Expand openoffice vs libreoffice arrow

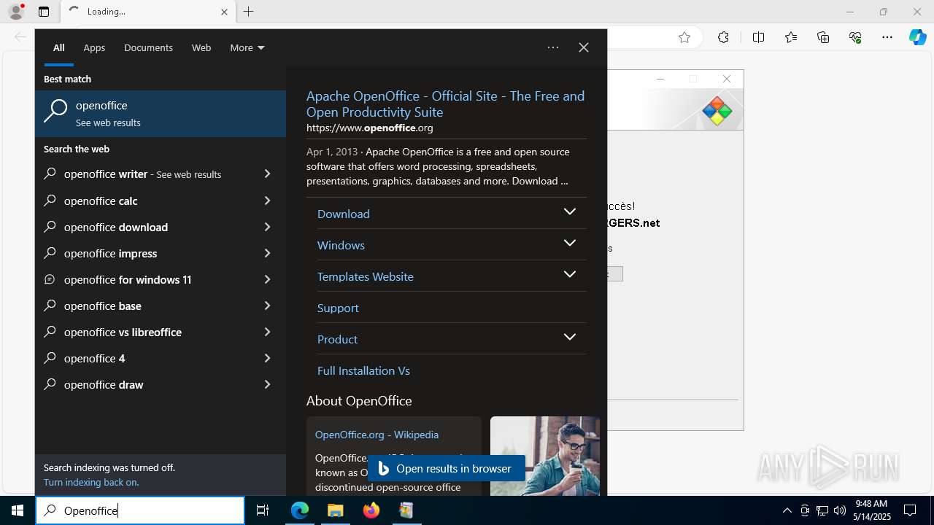click(x=267, y=332)
